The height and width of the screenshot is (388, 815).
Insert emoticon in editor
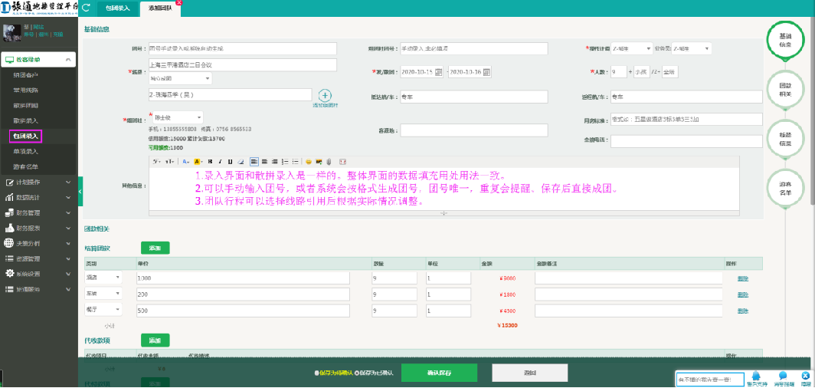pyautogui.click(x=308, y=162)
